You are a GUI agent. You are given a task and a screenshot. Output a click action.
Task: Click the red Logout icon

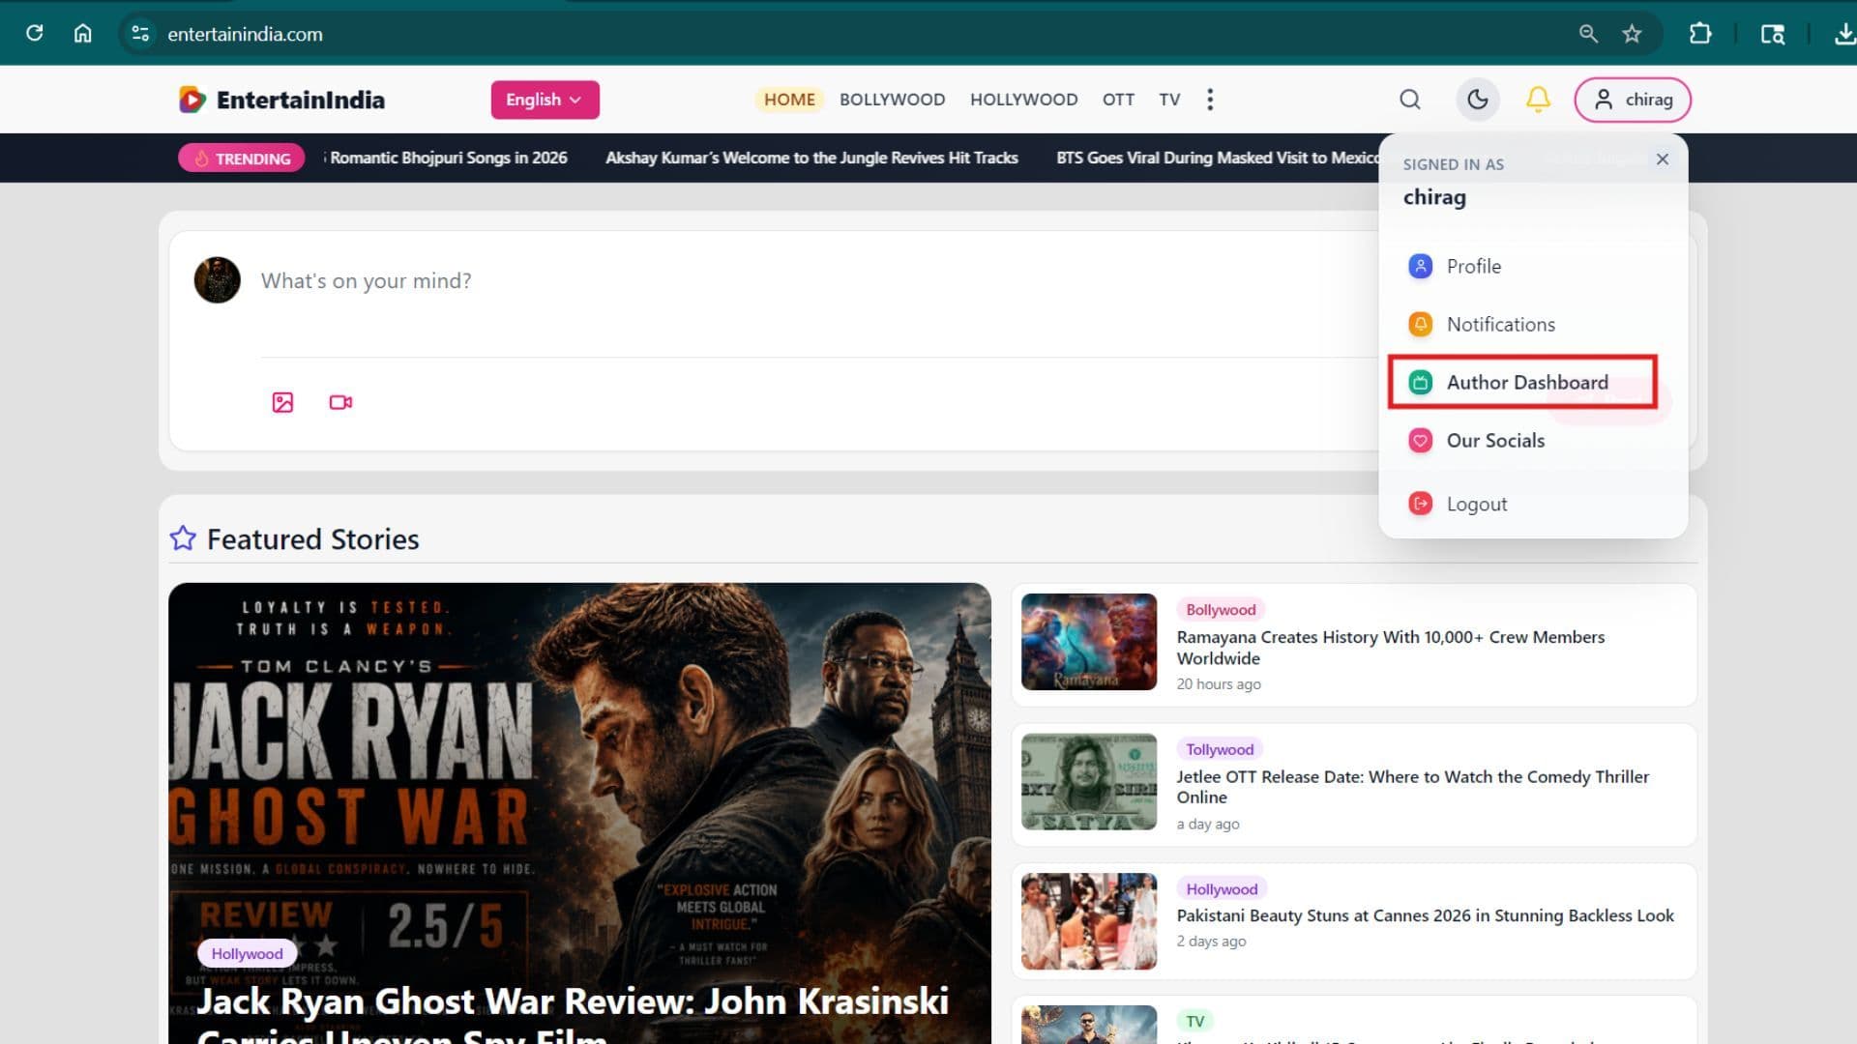[x=1420, y=504]
